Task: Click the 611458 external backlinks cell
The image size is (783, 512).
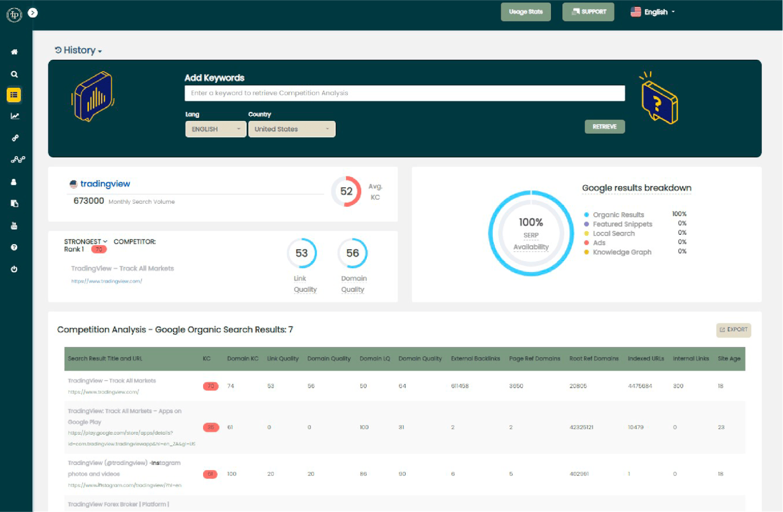Action: (x=460, y=386)
